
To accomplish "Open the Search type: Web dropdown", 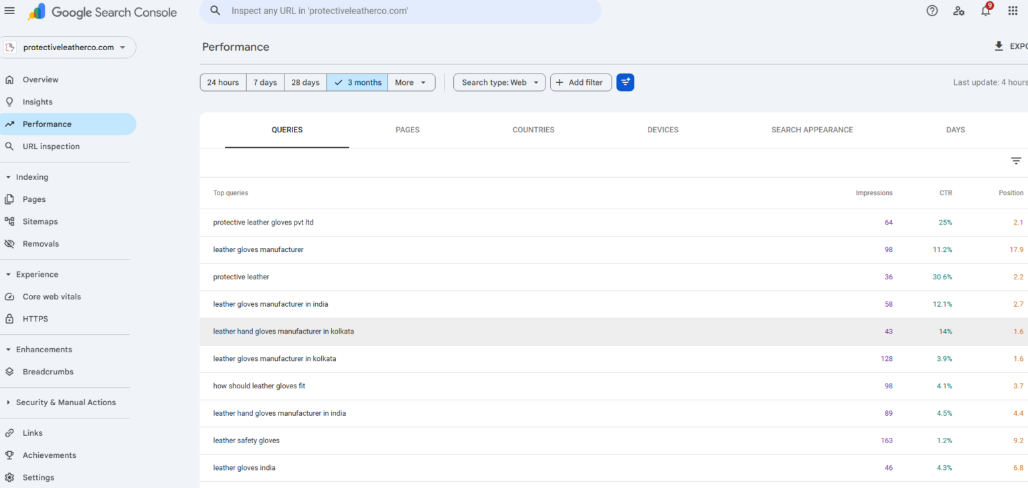I will point(499,82).
